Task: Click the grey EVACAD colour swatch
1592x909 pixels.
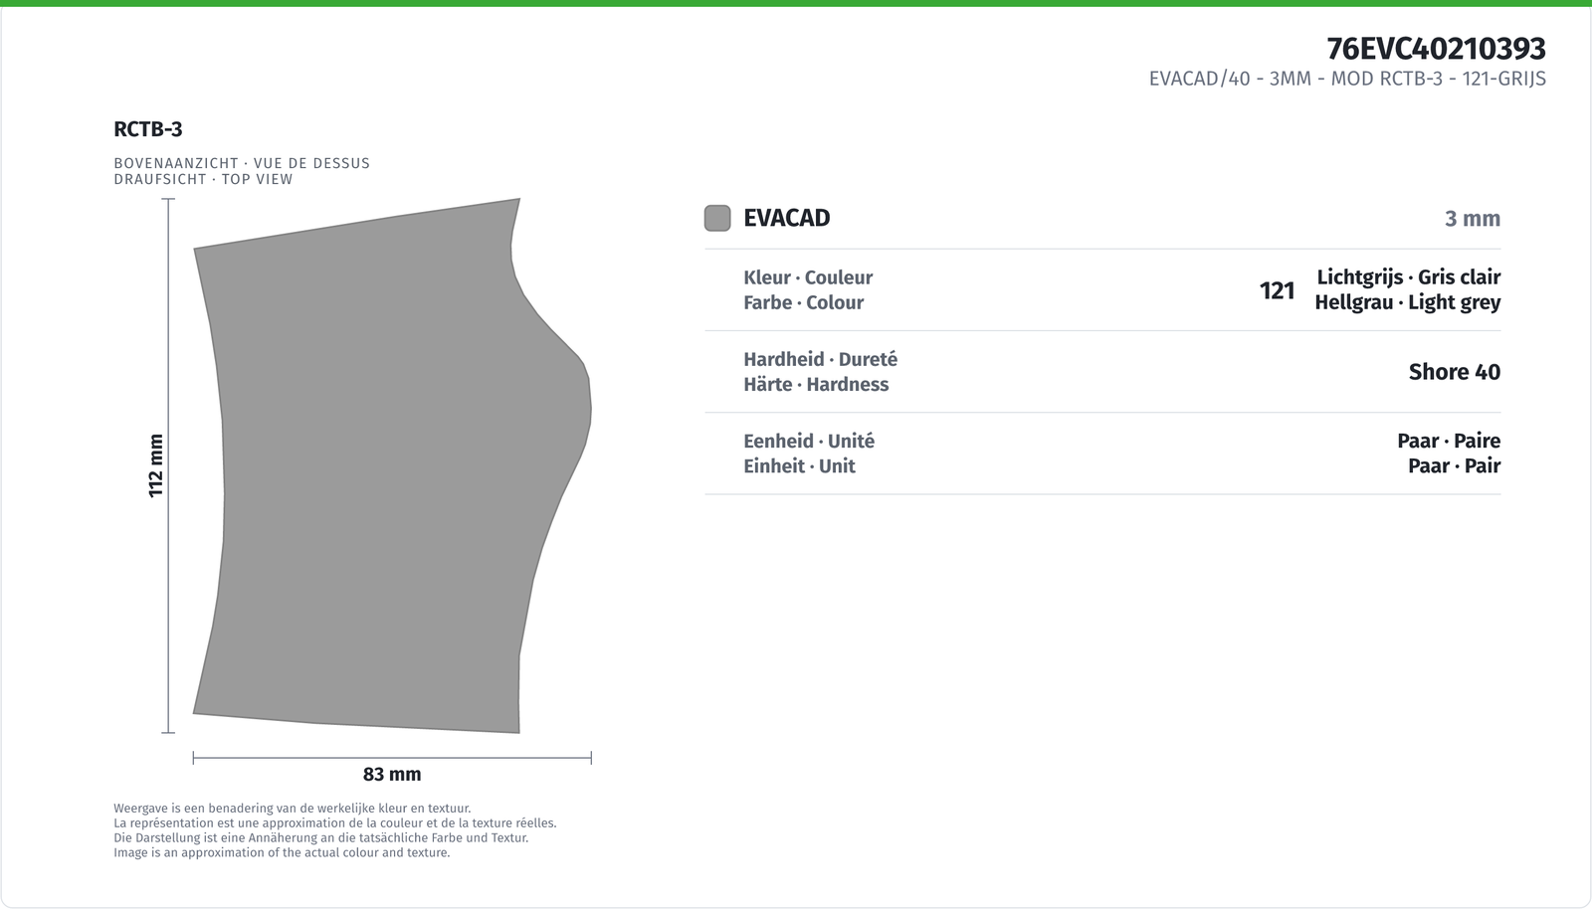Action: coord(717,218)
